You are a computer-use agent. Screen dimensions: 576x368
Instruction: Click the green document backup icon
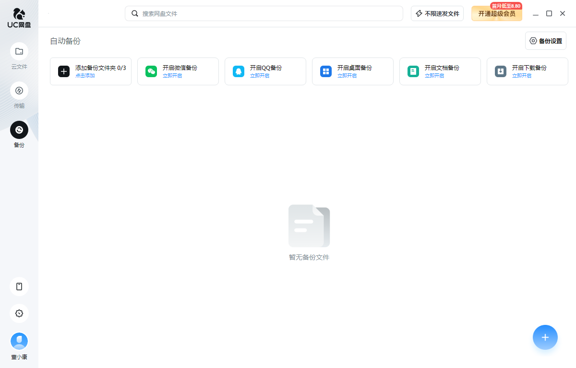(413, 71)
